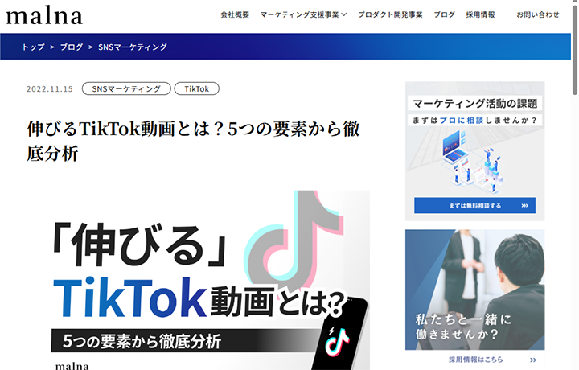Click the double-chevron icon beside 採用情報はこちら

[533, 360]
